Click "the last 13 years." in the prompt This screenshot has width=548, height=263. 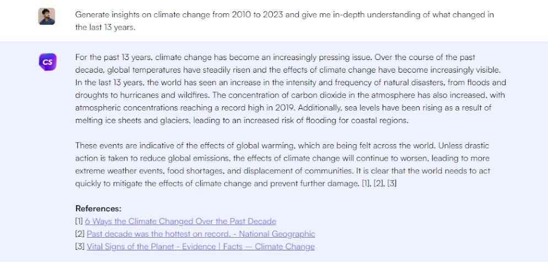105,27
